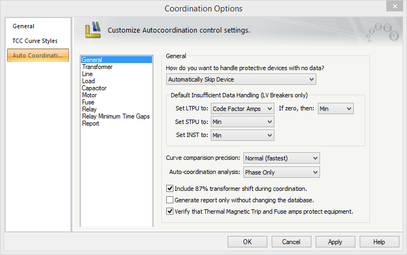Change Curve comparison precision dropdown
The width and height of the screenshot is (407, 255).
click(x=281, y=158)
